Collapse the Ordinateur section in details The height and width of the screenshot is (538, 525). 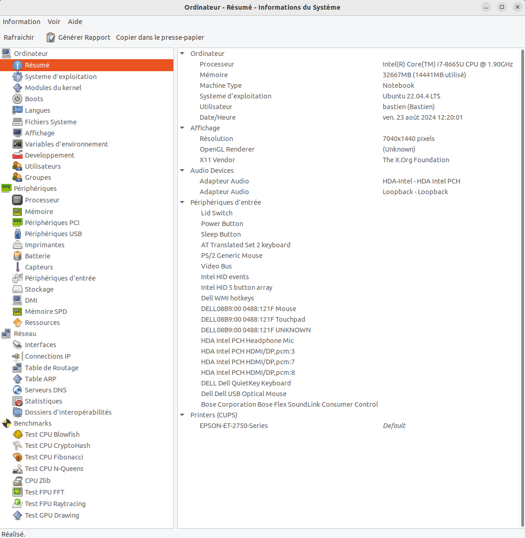(182, 54)
